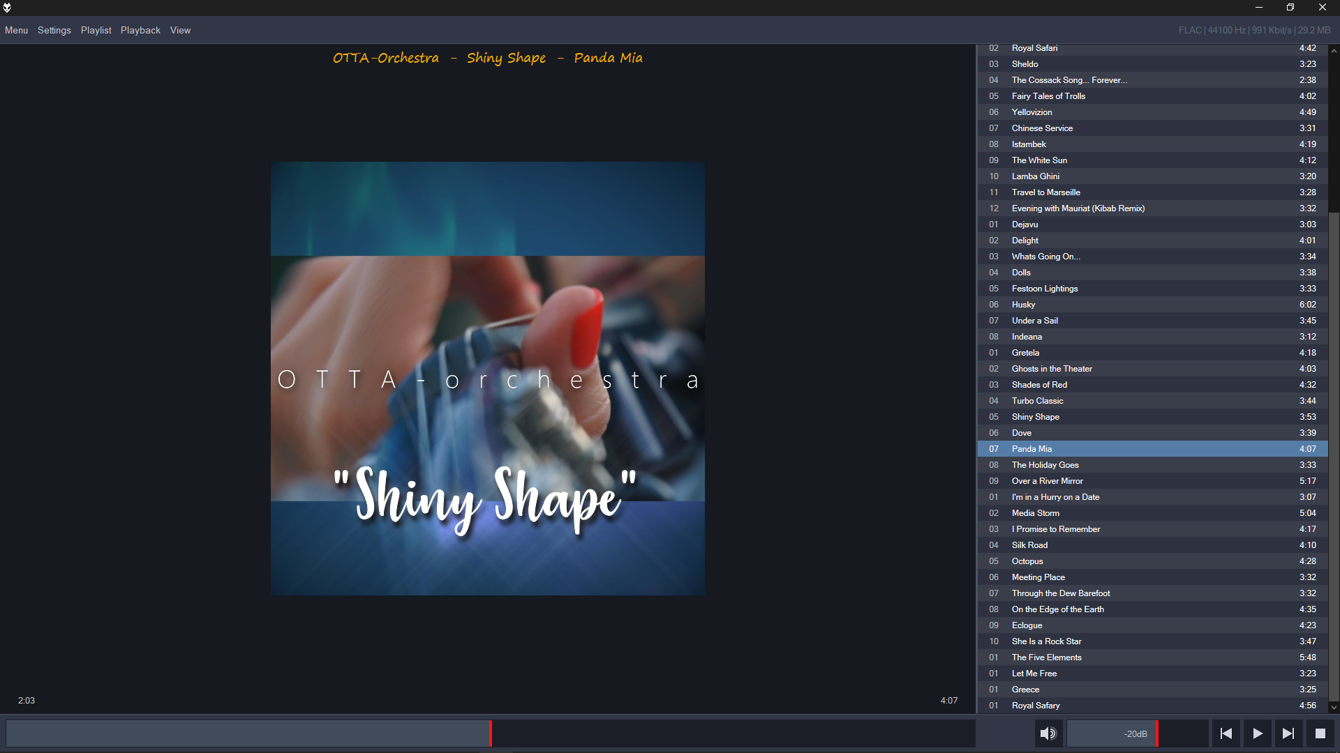Click the app logo icon in title bar

[7, 8]
